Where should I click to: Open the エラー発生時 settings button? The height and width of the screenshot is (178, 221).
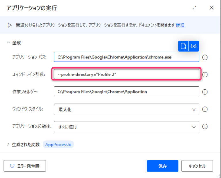[x=25, y=166]
